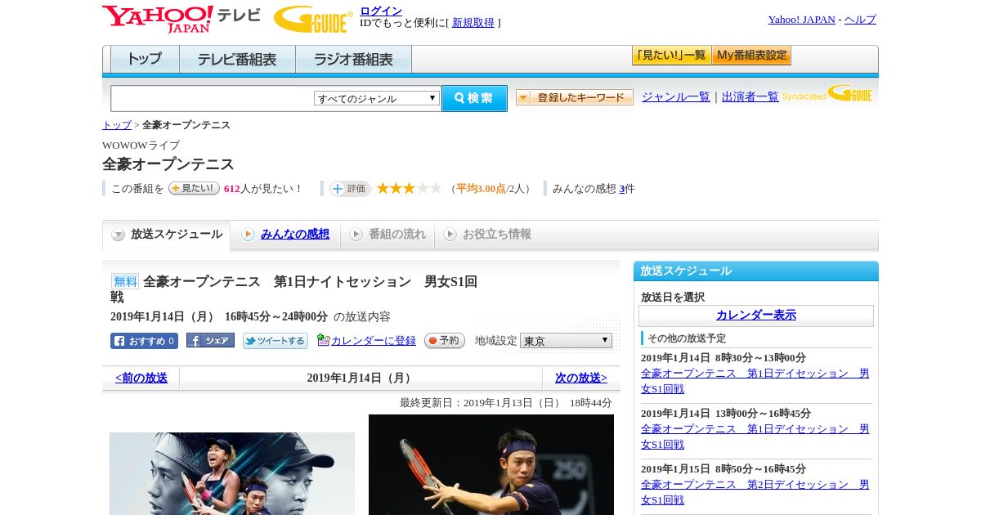
Task: Expand the 地域設定 東京 dropdown
Action: click(x=566, y=341)
